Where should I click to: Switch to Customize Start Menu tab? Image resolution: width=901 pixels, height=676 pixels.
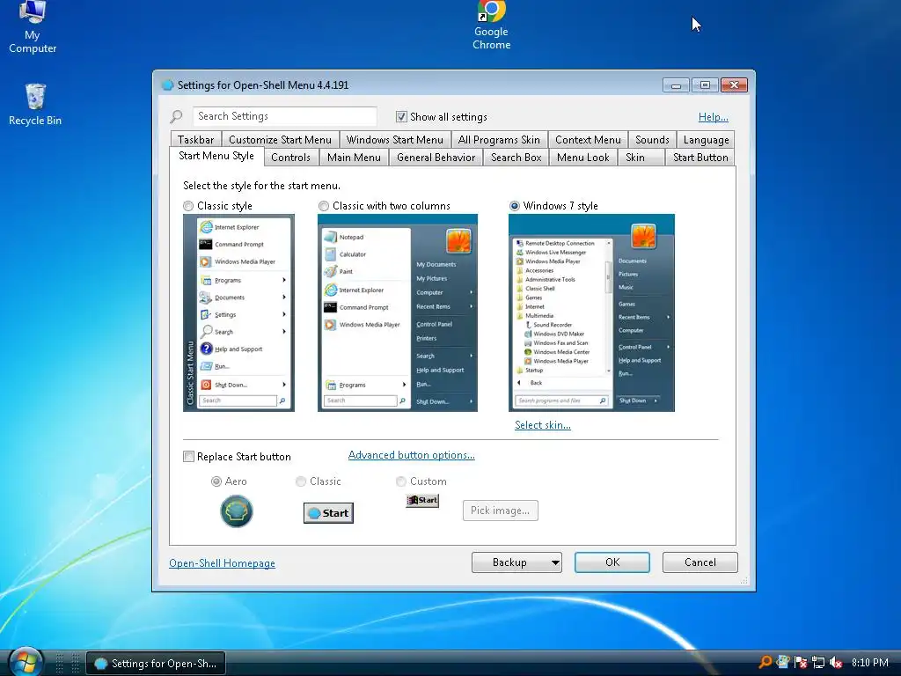[280, 140]
